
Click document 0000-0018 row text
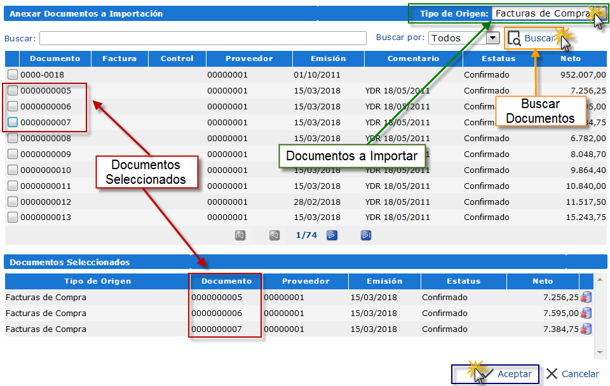coord(43,74)
